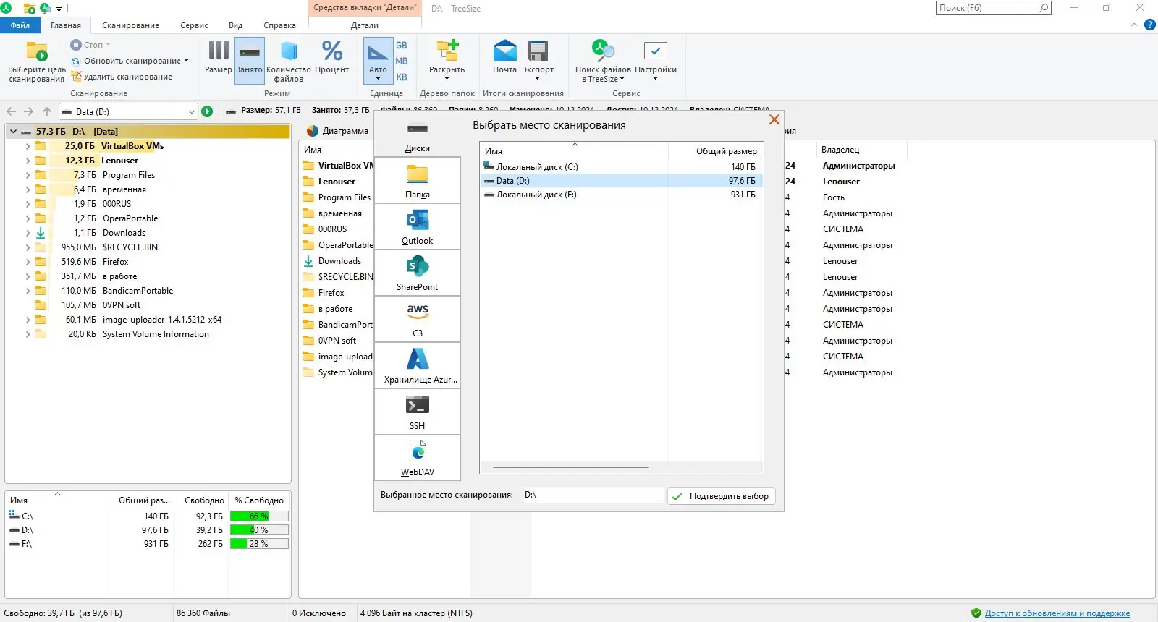Open the Сервис ribbon tab
The image size is (1158, 622).
coord(194,25)
